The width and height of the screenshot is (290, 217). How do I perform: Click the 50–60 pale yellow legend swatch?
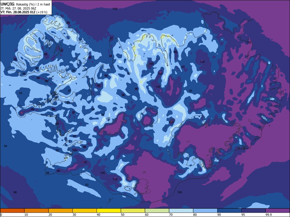pos(133,211)
